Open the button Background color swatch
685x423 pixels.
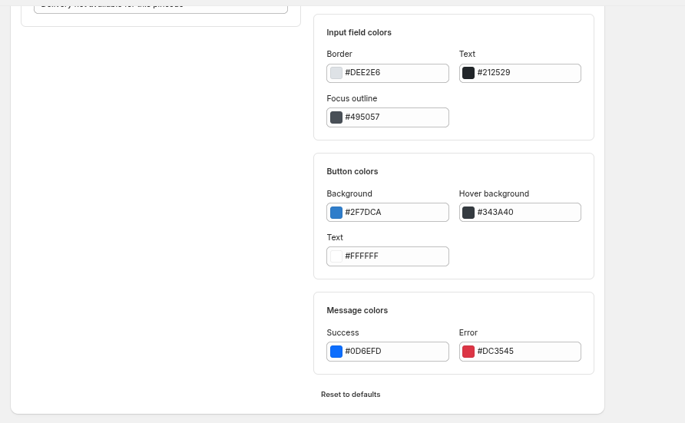[x=336, y=213]
